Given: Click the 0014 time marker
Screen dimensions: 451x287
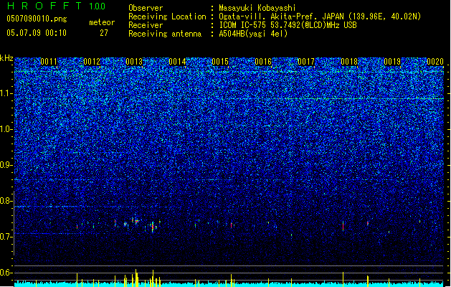Looking at the screenshot, I should (x=177, y=62).
